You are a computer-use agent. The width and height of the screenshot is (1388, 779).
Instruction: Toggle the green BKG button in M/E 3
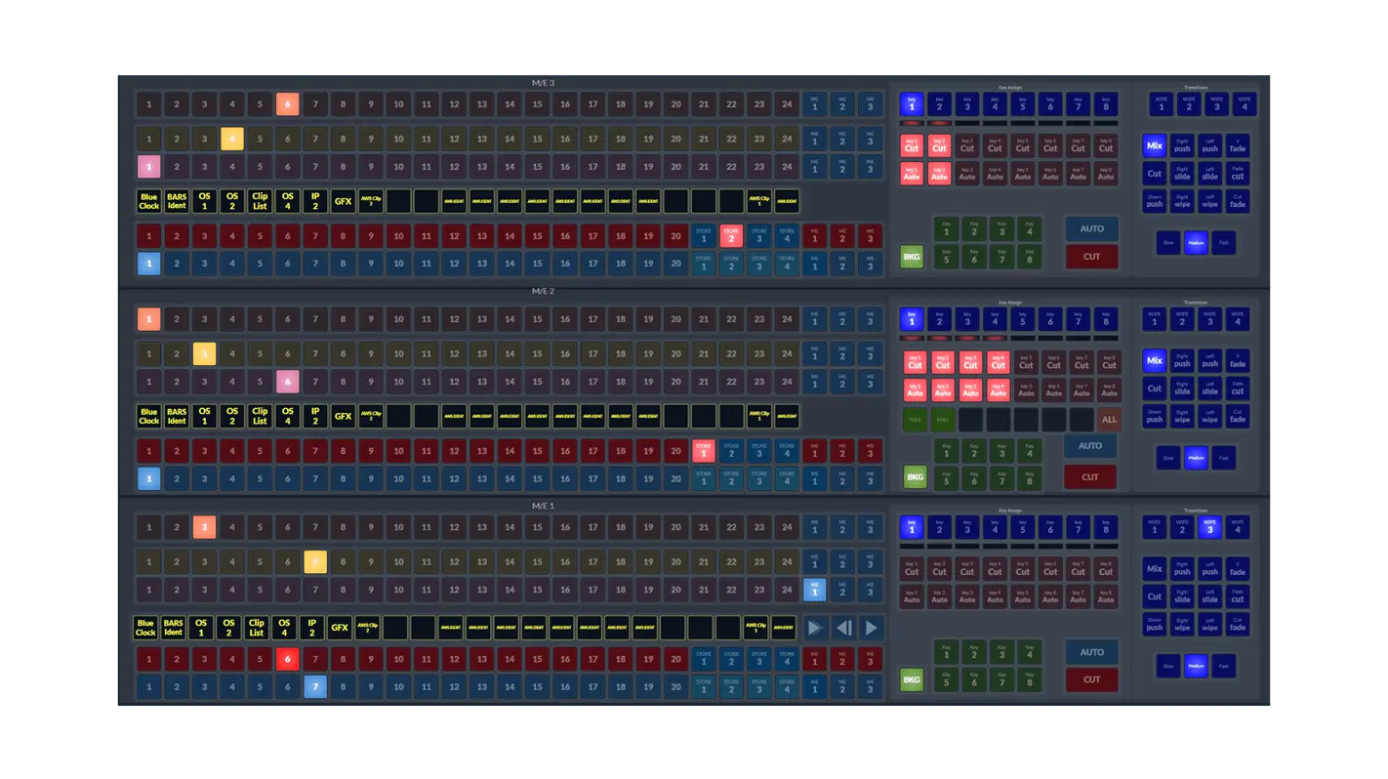pyautogui.click(x=912, y=257)
